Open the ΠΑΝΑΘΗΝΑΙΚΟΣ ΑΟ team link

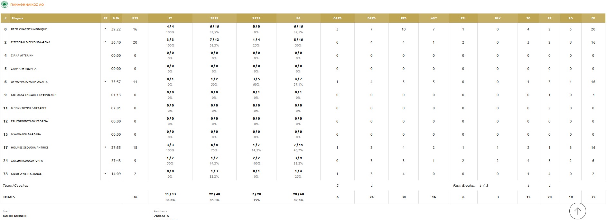[x=27, y=5]
